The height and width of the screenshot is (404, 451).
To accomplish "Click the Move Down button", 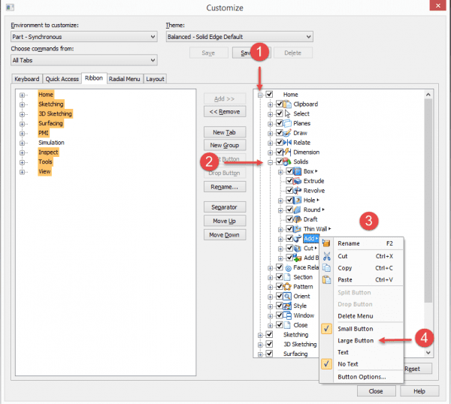I will [x=225, y=235].
